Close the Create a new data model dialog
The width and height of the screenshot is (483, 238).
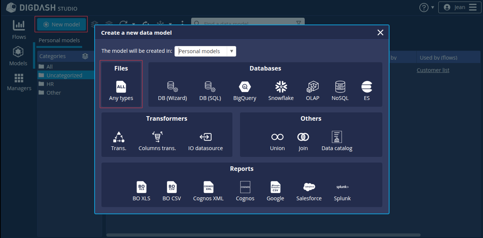click(380, 33)
